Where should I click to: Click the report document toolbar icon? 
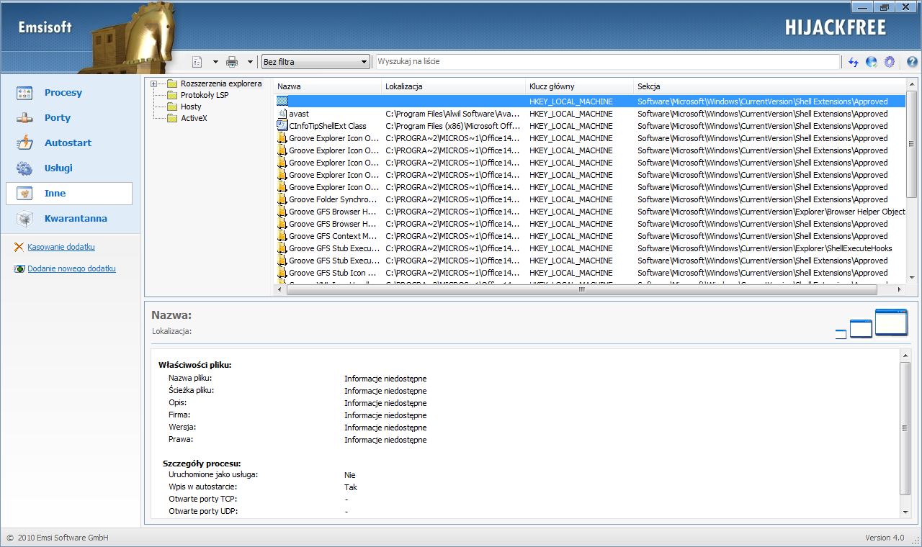pos(197,62)
